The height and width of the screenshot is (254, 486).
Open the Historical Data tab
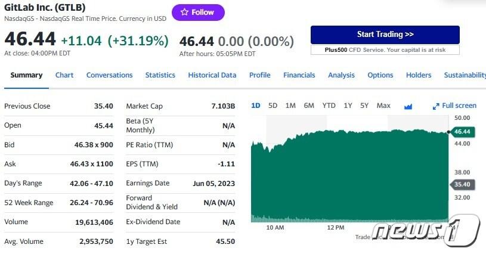(212, 75)
